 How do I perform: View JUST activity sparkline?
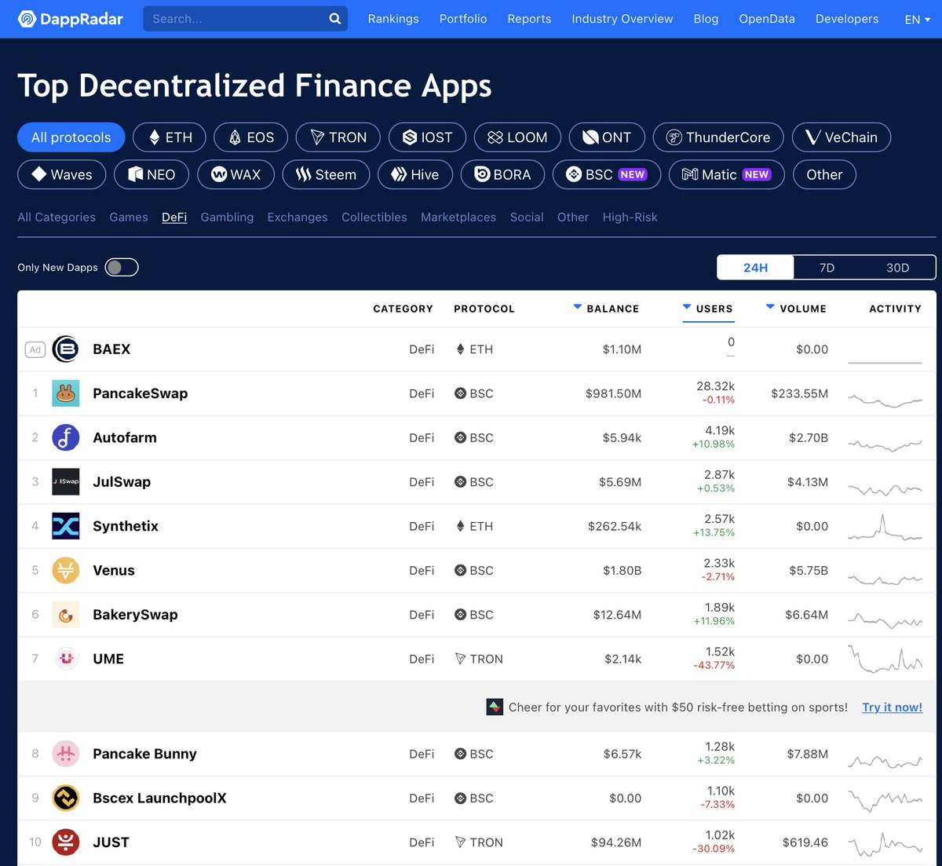pos(885,844)
